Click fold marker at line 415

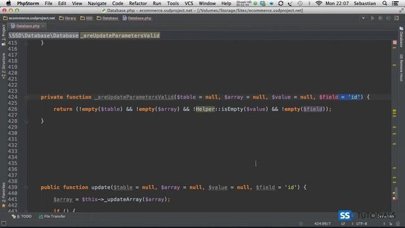[27, 43]
